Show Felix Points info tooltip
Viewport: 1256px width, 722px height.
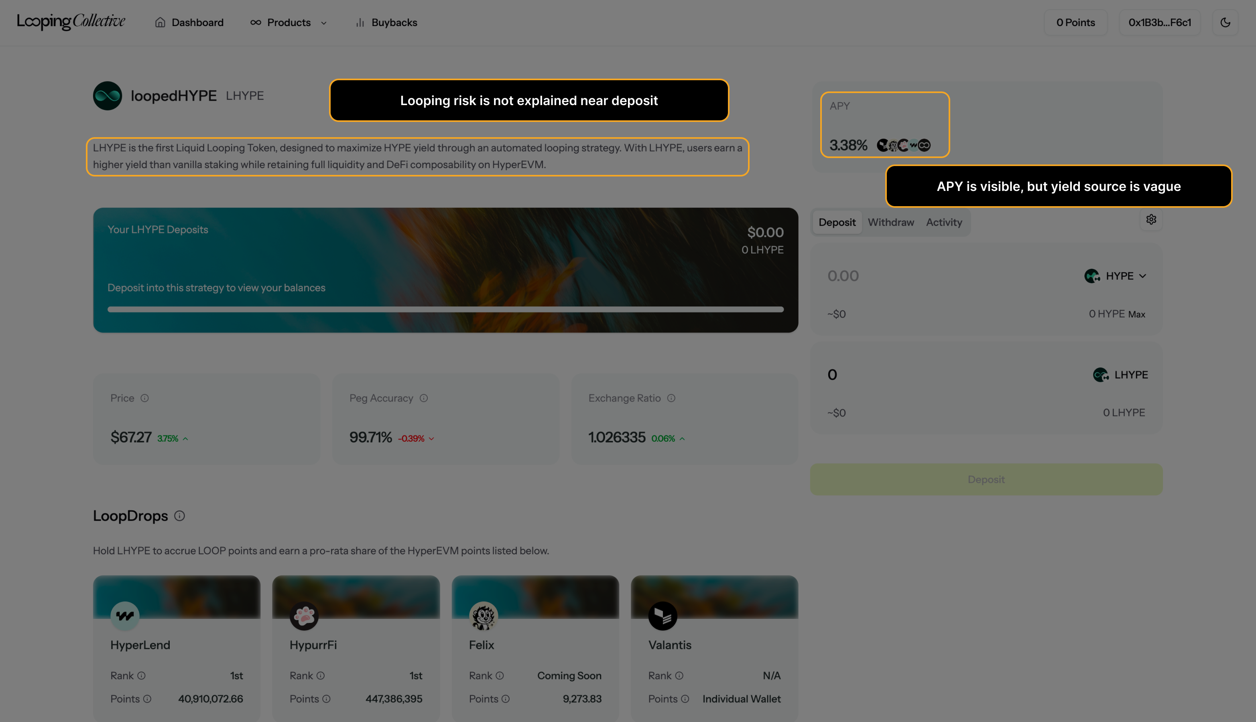(506, 699)
